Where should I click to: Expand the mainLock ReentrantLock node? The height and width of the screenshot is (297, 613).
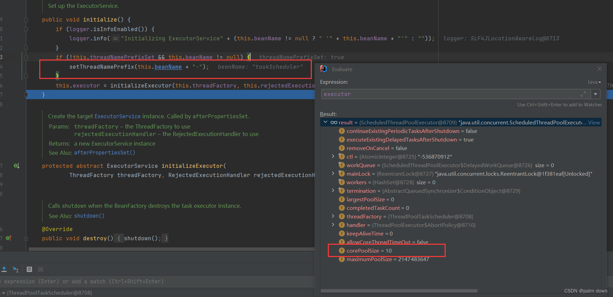[333, 174]
